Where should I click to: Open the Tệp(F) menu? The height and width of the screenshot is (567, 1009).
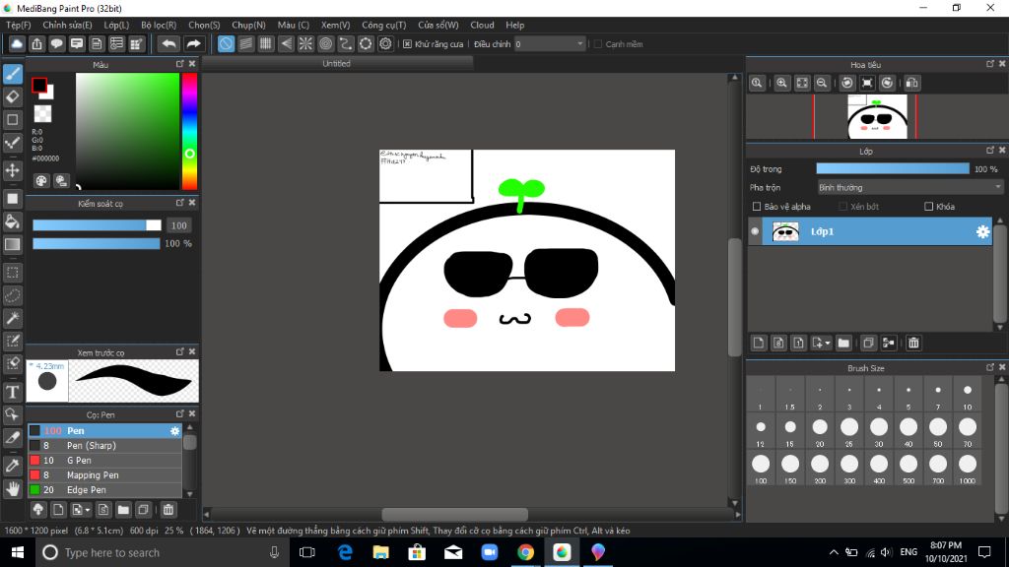coord(19,25)
